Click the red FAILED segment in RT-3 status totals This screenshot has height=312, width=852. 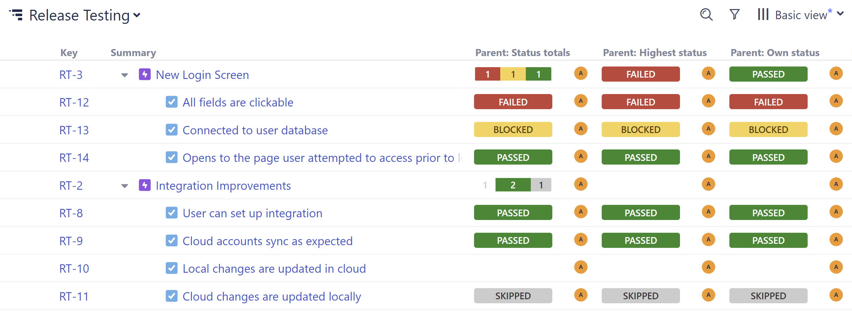(x=487, y=74)
